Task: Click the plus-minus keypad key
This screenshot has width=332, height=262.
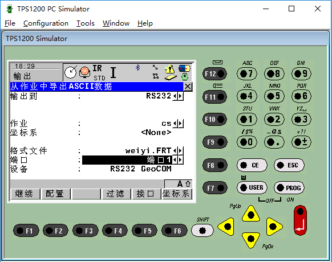Action: 302,142
